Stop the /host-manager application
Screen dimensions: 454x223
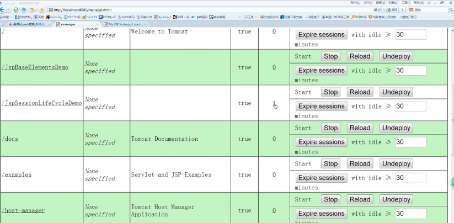click(x=330, y=200)
